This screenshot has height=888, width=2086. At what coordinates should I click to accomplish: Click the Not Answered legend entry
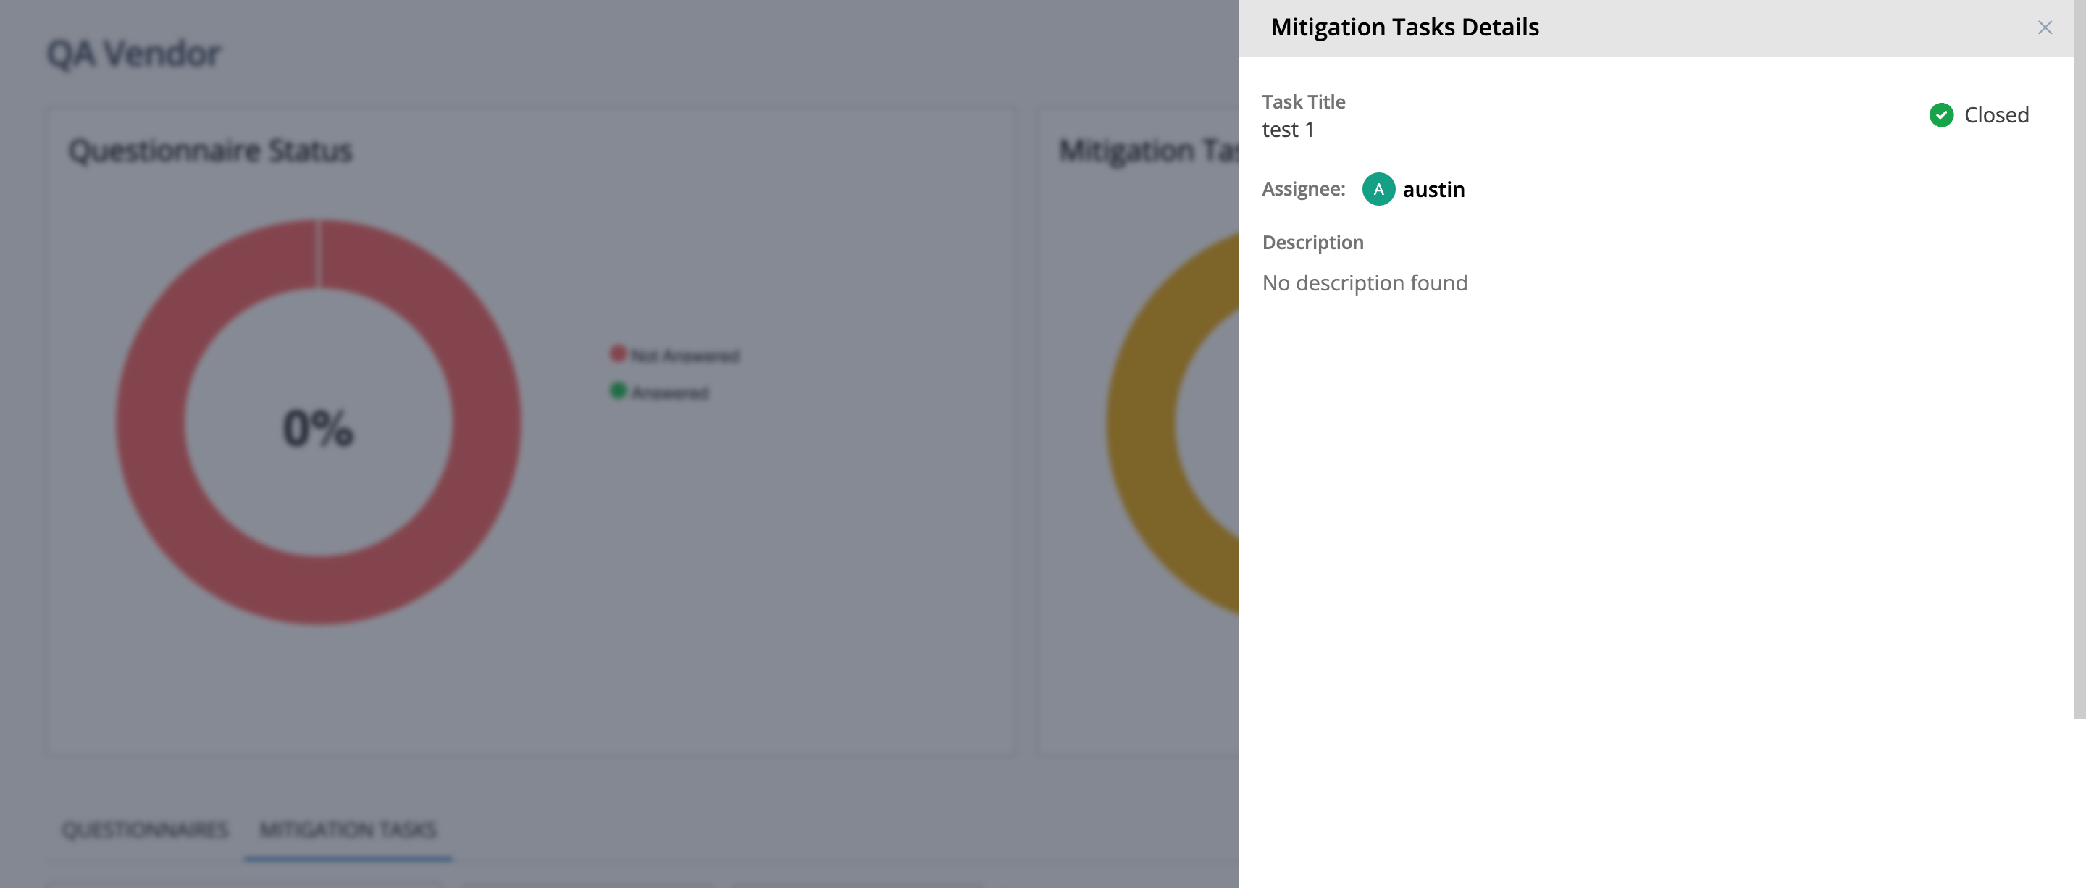pyautogui.click(x=674, y=356)
